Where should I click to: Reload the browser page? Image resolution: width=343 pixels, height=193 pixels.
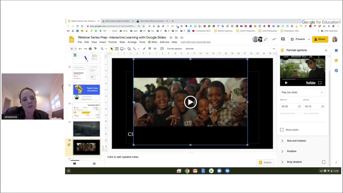(77, 26)
